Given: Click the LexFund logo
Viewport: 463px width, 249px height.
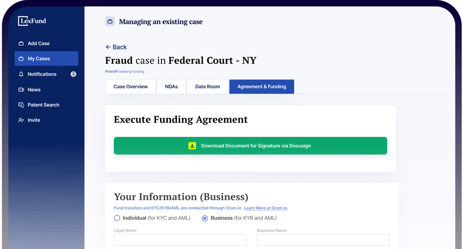Looking at the screenshot, I should [32, 21].
